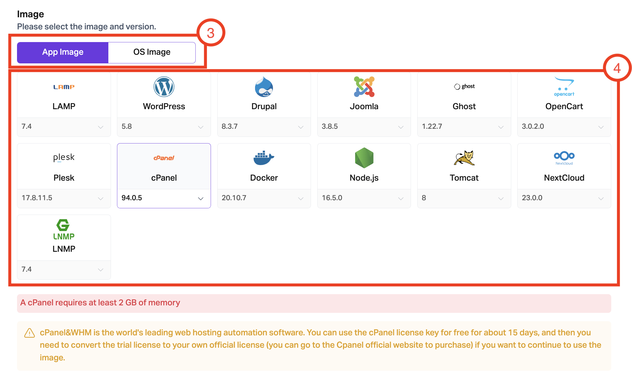Image resolution: width=632 pixels, height=382 pixels.
Task: Switch to the OS Image tab
Action: tap(152, 52)
